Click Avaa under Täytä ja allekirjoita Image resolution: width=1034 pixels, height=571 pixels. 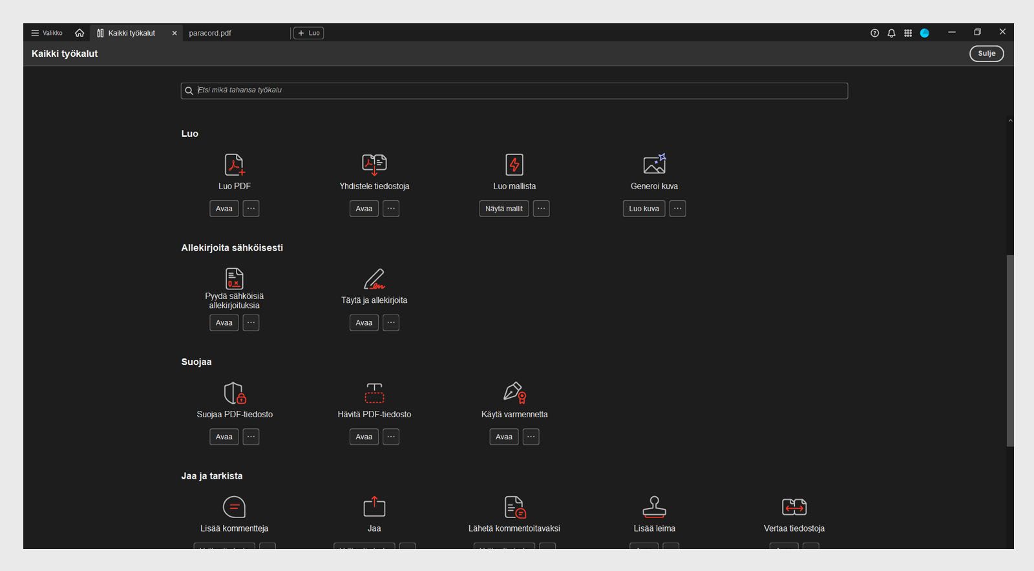pyautogui.click(x=364, y=323)
